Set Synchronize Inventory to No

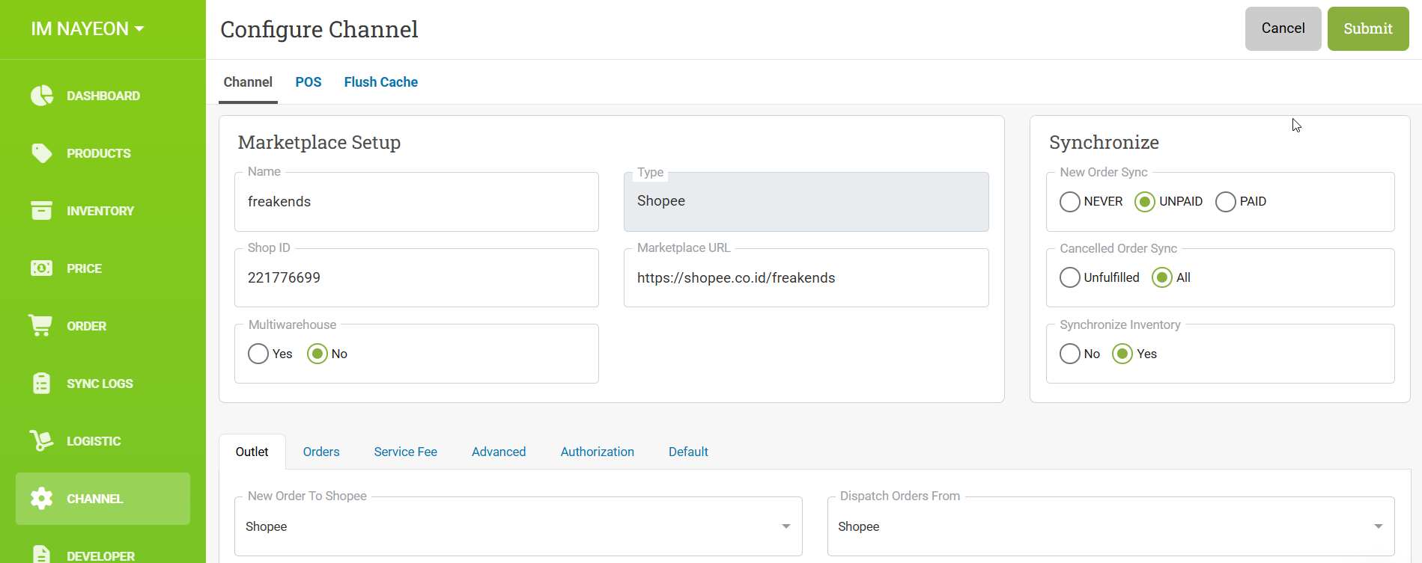coord(1070,354)
